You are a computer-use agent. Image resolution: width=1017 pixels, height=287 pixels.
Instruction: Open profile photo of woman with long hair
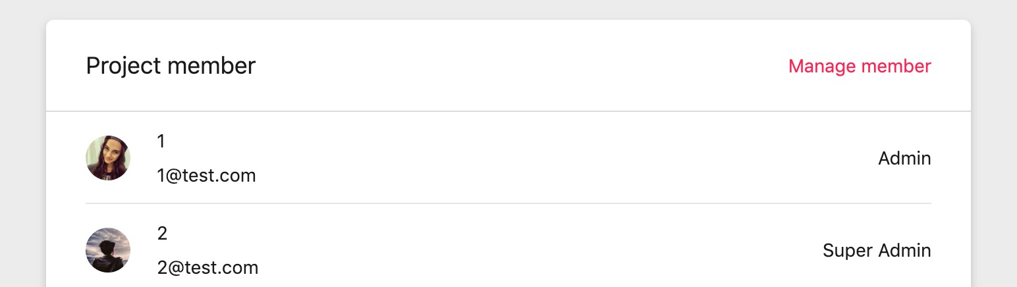click(108, 158)
